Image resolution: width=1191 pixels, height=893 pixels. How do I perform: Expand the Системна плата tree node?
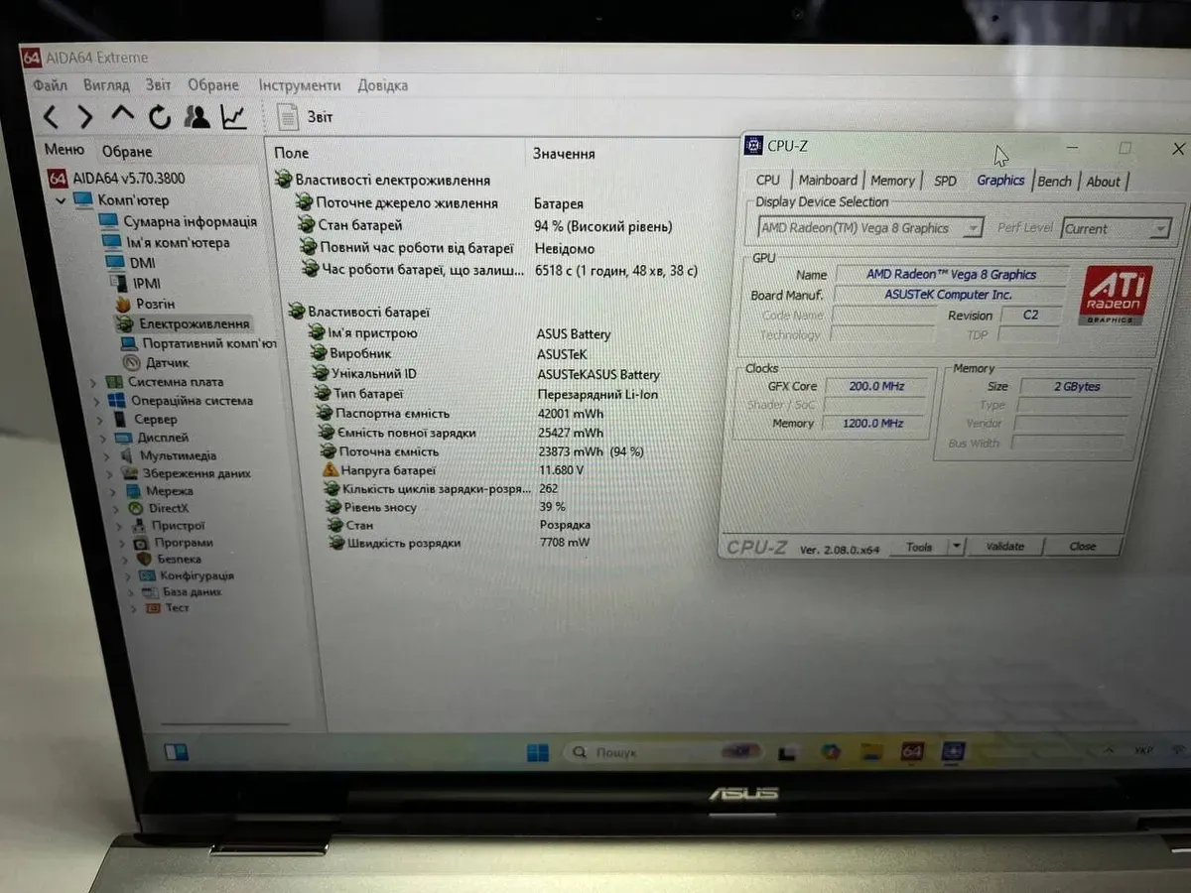tap(94, 382)
